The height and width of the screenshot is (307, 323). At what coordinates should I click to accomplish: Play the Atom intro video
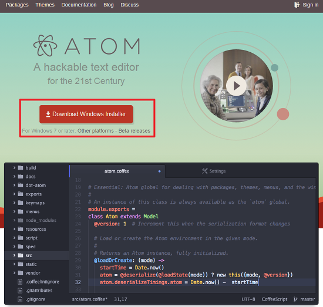(x=236, y=86)
